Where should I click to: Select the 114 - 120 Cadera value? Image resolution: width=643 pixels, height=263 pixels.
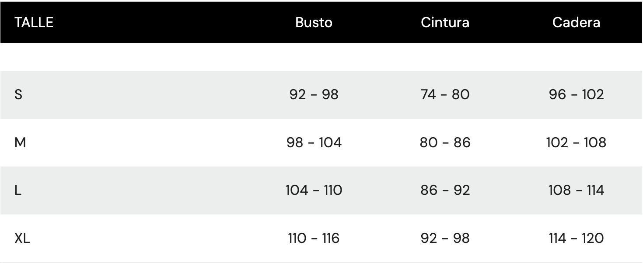tap(576, 239)
